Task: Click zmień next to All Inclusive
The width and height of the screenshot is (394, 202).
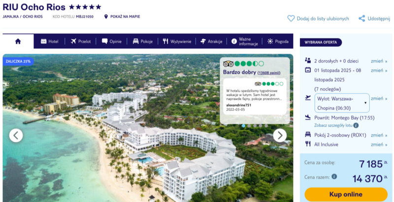Action: click(379, 144)
